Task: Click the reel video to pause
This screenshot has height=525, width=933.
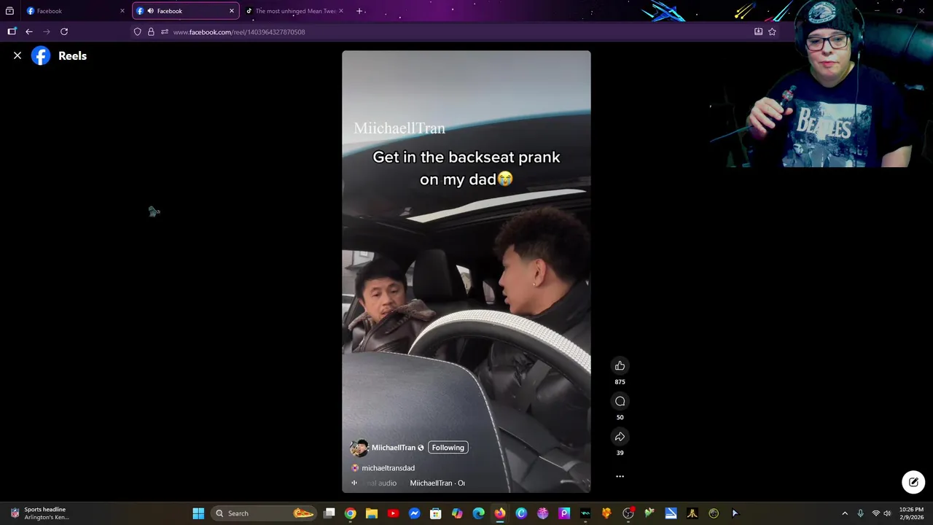Action: tap(466, 271)
